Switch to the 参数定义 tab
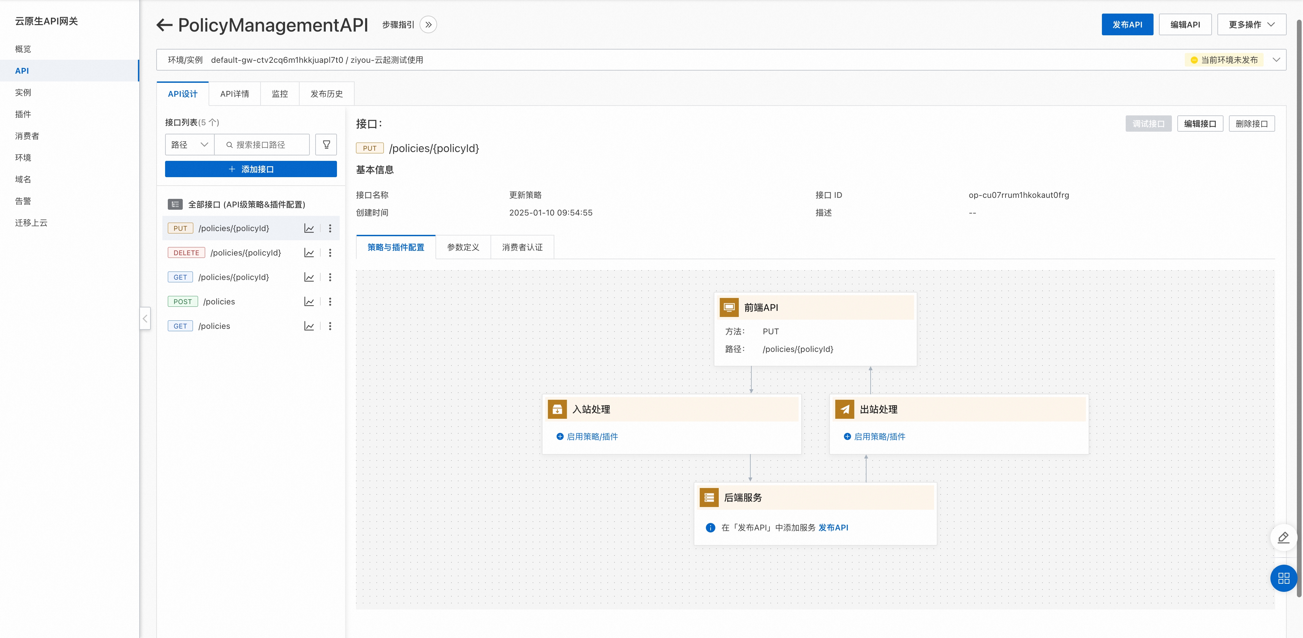Image resolution: width=1303 pixels, height=638 pixels. 463,247
